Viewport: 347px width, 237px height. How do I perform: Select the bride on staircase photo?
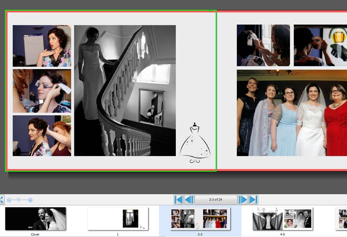point(124,91)
